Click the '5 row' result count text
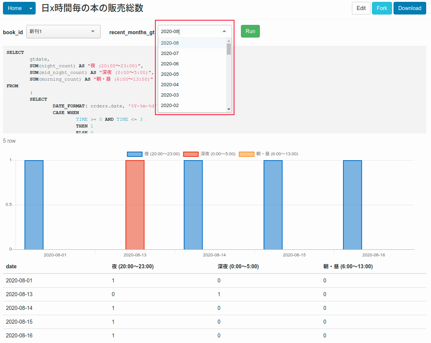 pyautogui.click(x=9, y=141)
